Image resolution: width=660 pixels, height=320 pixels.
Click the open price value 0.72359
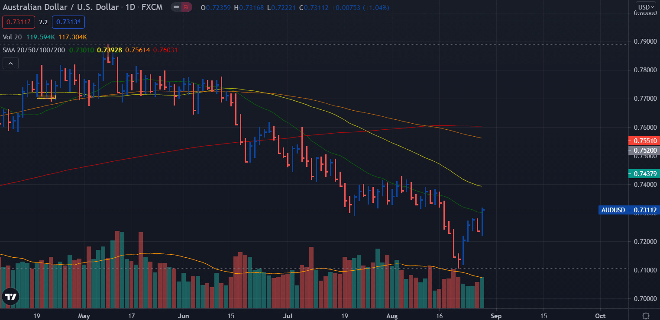219,7
